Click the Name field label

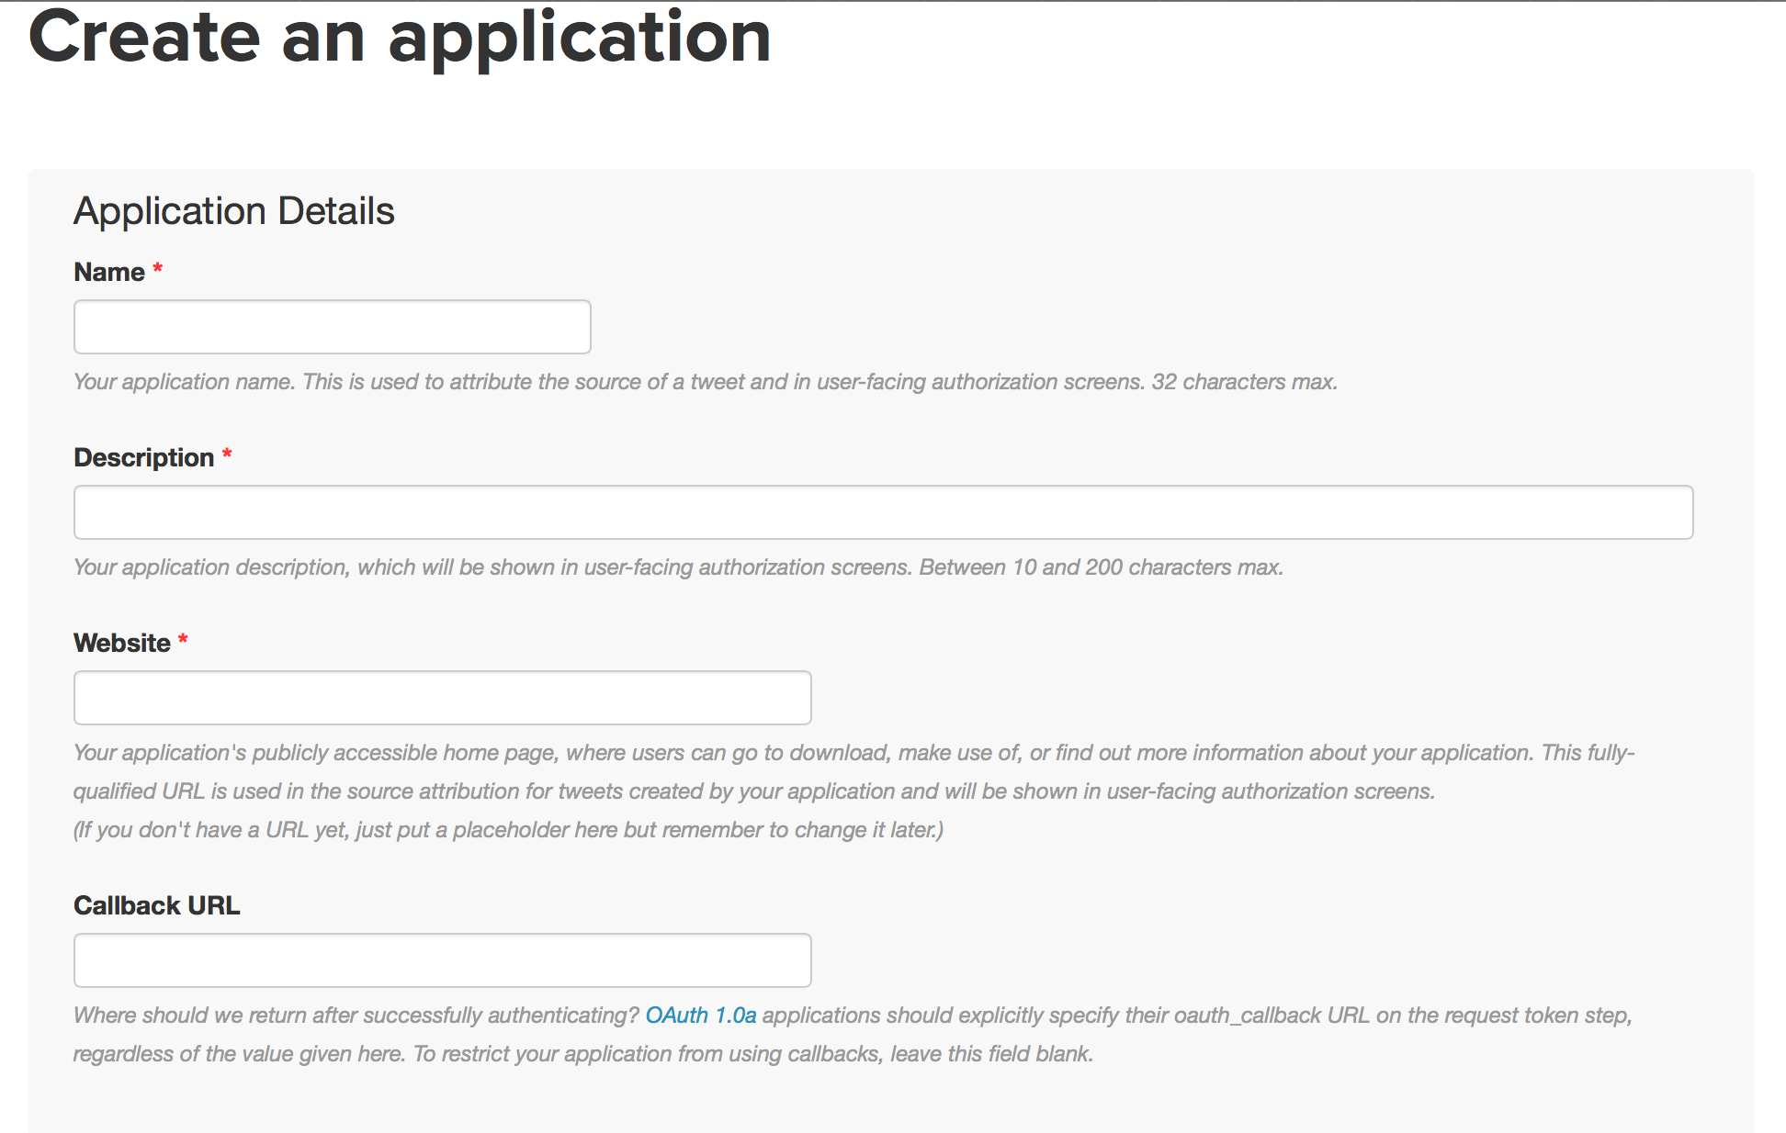point(109,272)
